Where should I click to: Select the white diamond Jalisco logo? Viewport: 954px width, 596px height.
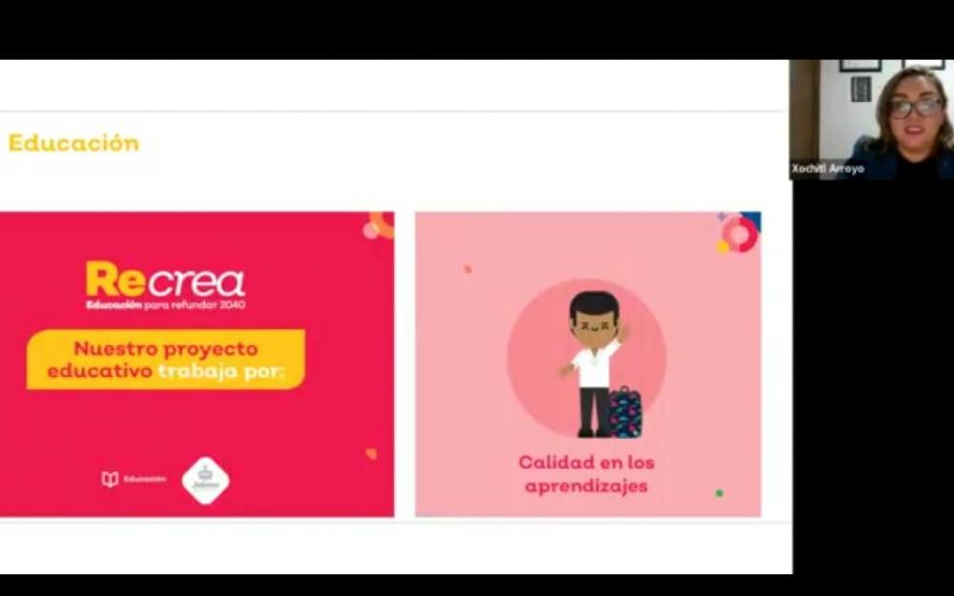click(206, 481)
